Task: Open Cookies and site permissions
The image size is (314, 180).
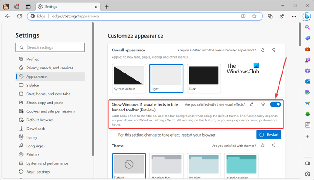Action: (50, 111)
